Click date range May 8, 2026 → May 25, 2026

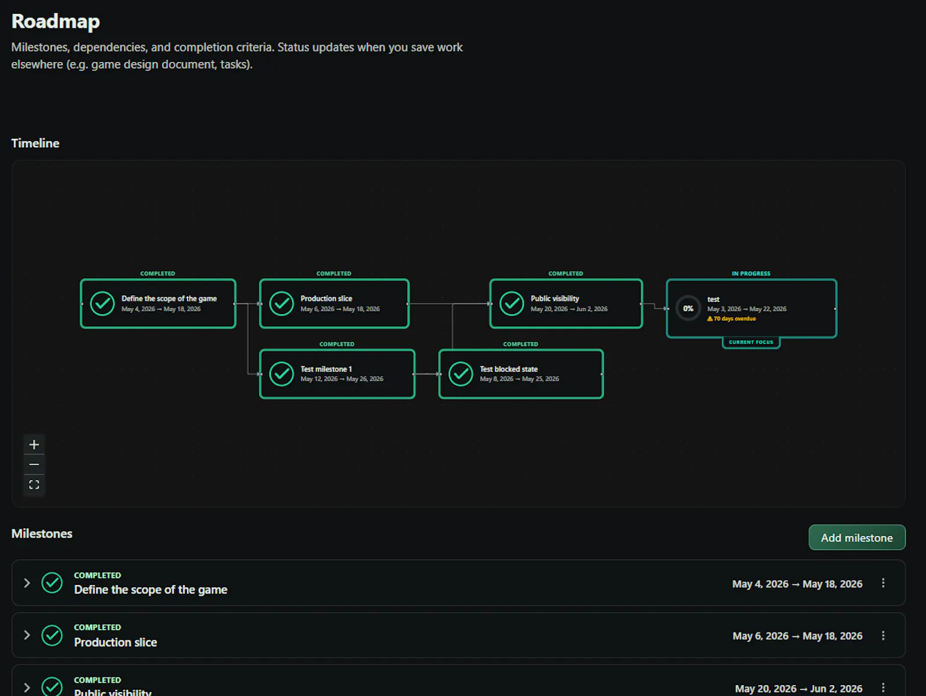(520, 379)
